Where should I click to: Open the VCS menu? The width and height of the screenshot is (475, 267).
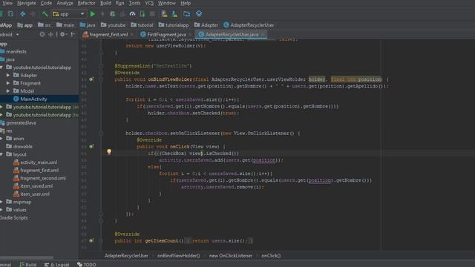tap(149, 3)
